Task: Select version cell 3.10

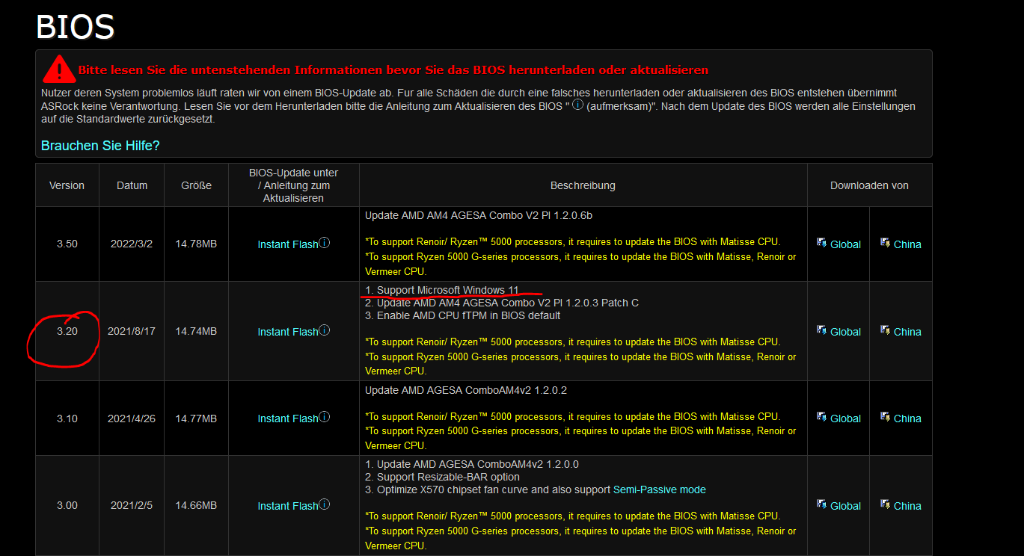Action: (x=67, y=418)
